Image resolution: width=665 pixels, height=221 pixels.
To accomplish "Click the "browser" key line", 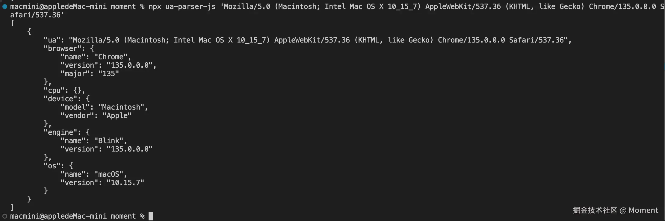I will [69, 48].
